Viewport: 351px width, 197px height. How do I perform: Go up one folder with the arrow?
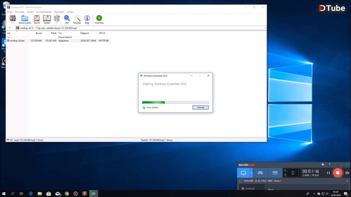[x=10, y=28]
